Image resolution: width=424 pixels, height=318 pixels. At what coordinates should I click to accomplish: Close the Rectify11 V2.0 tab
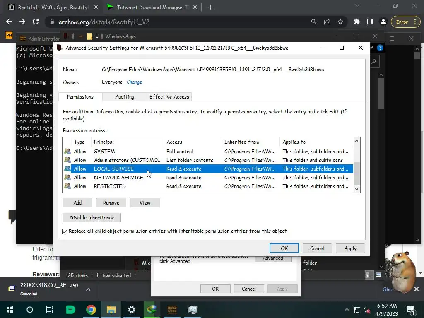(x=96, y=7)
